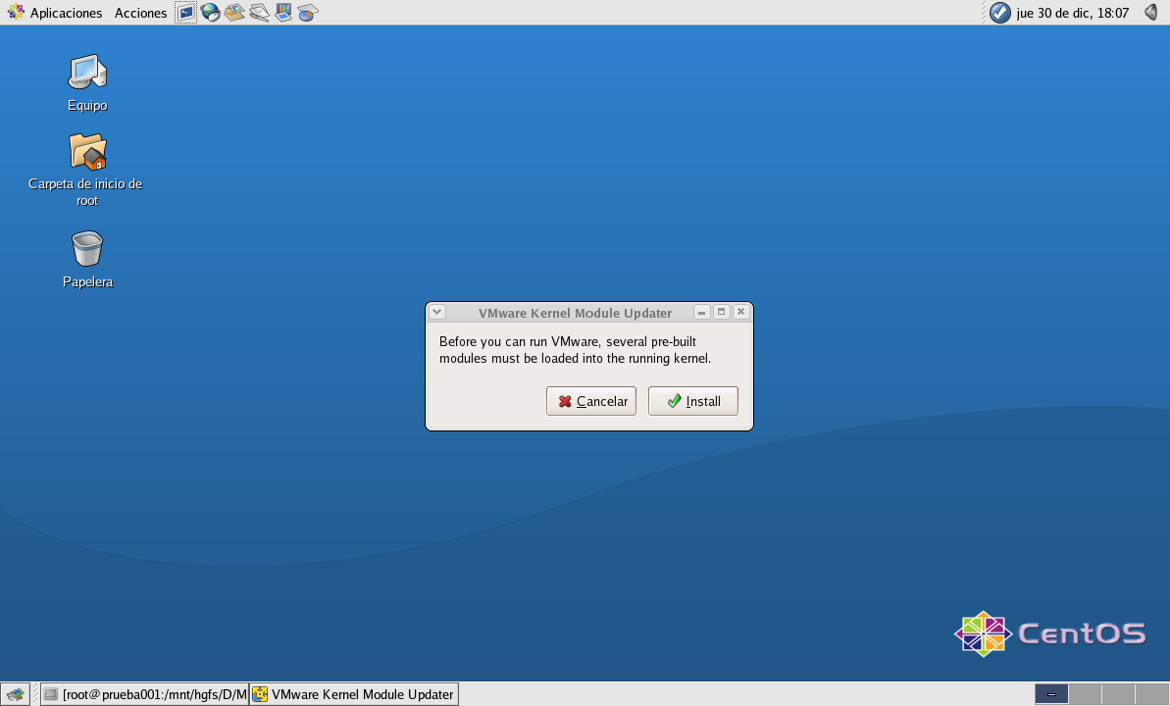This screenshot has width=1170, height=706.
Task: Open the email client envelope icon
Action: coord(234,13)
